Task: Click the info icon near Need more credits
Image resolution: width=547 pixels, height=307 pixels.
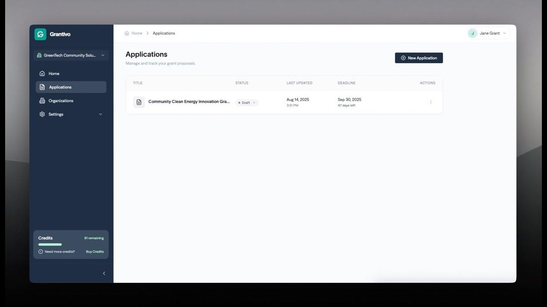Action: (x=41, y=252)
